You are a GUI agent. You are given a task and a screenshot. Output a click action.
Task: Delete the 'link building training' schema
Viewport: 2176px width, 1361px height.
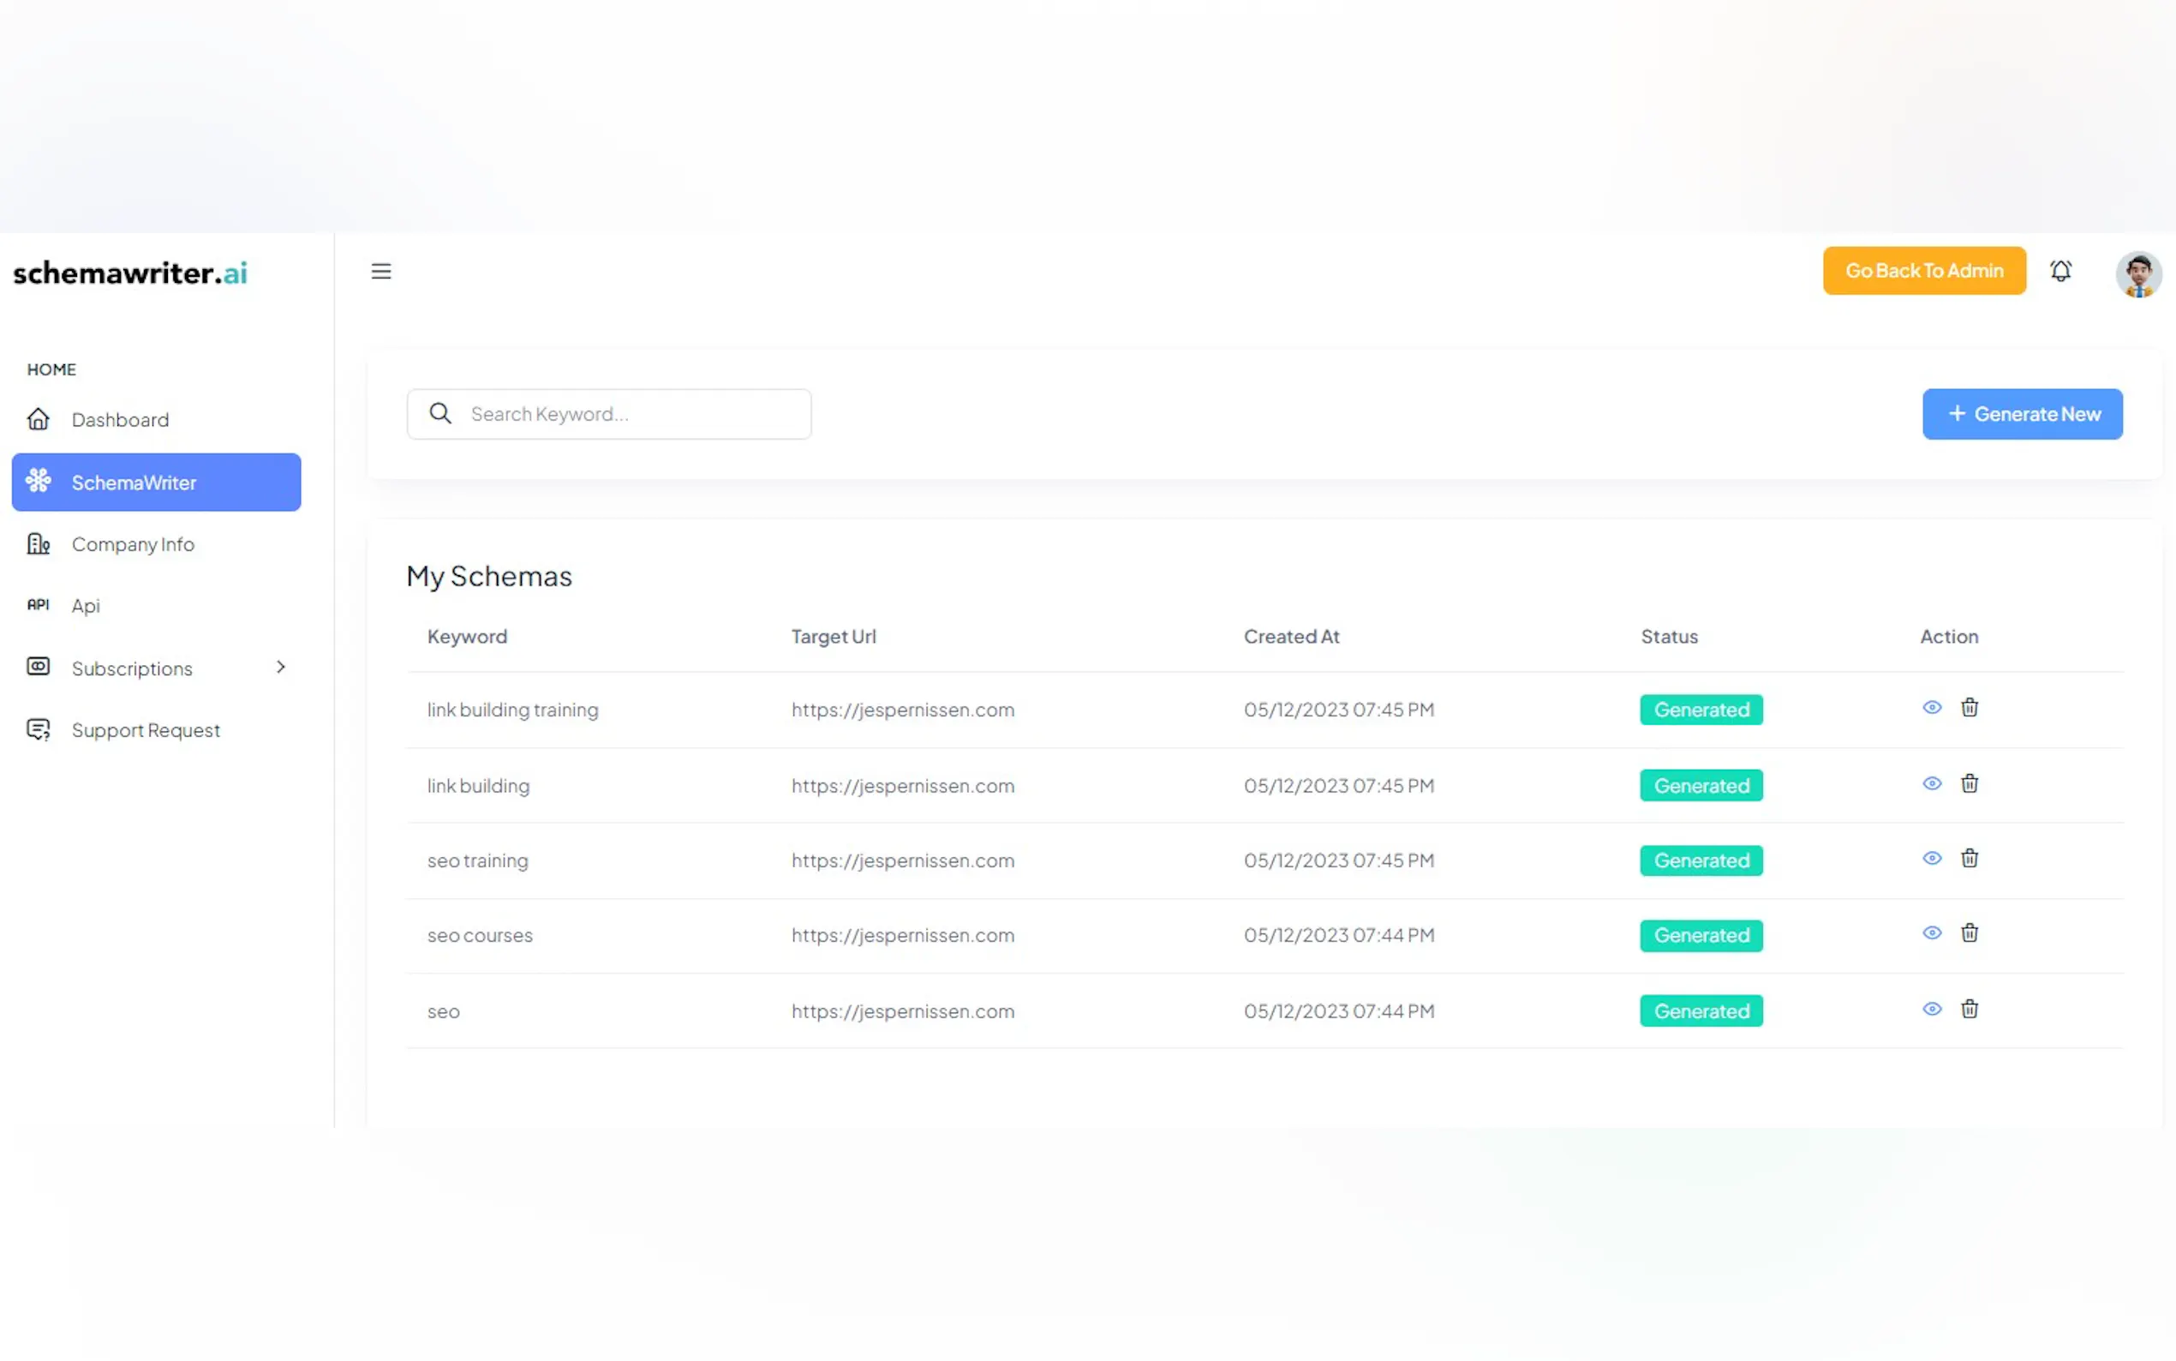click(x=1969, y=708)
